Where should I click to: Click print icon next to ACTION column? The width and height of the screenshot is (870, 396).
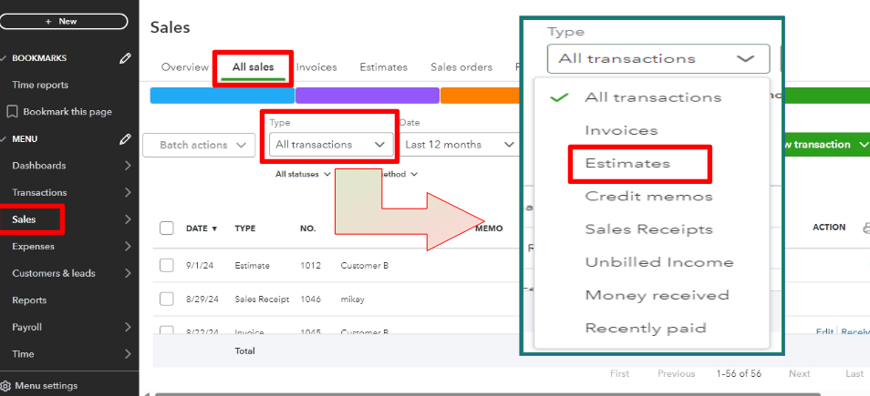(866, 228)
